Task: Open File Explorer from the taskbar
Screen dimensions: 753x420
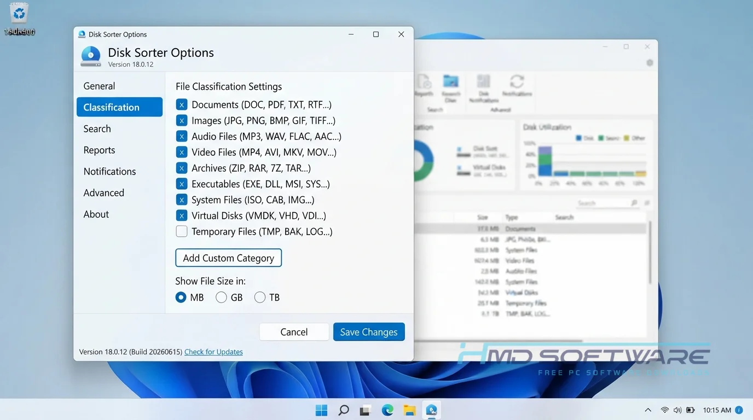Action: point(409,410)
